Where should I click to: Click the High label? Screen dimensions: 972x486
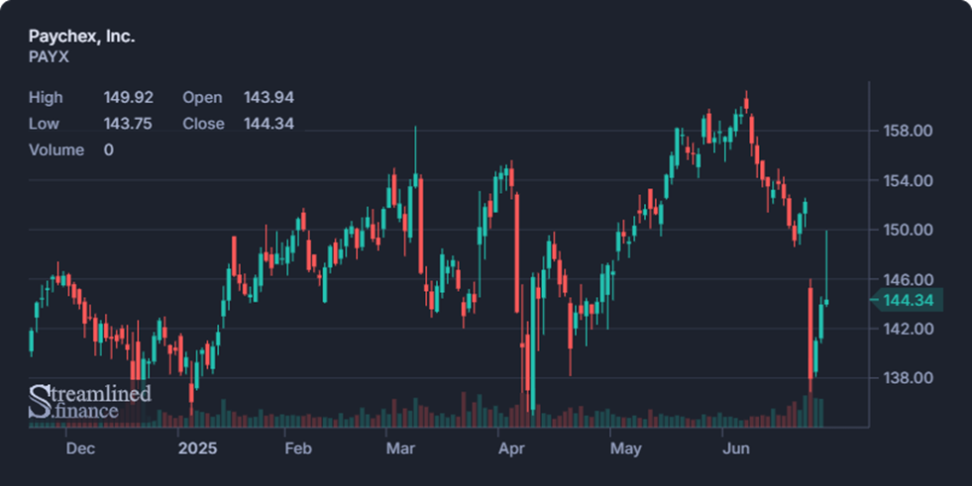click(46, 98)
